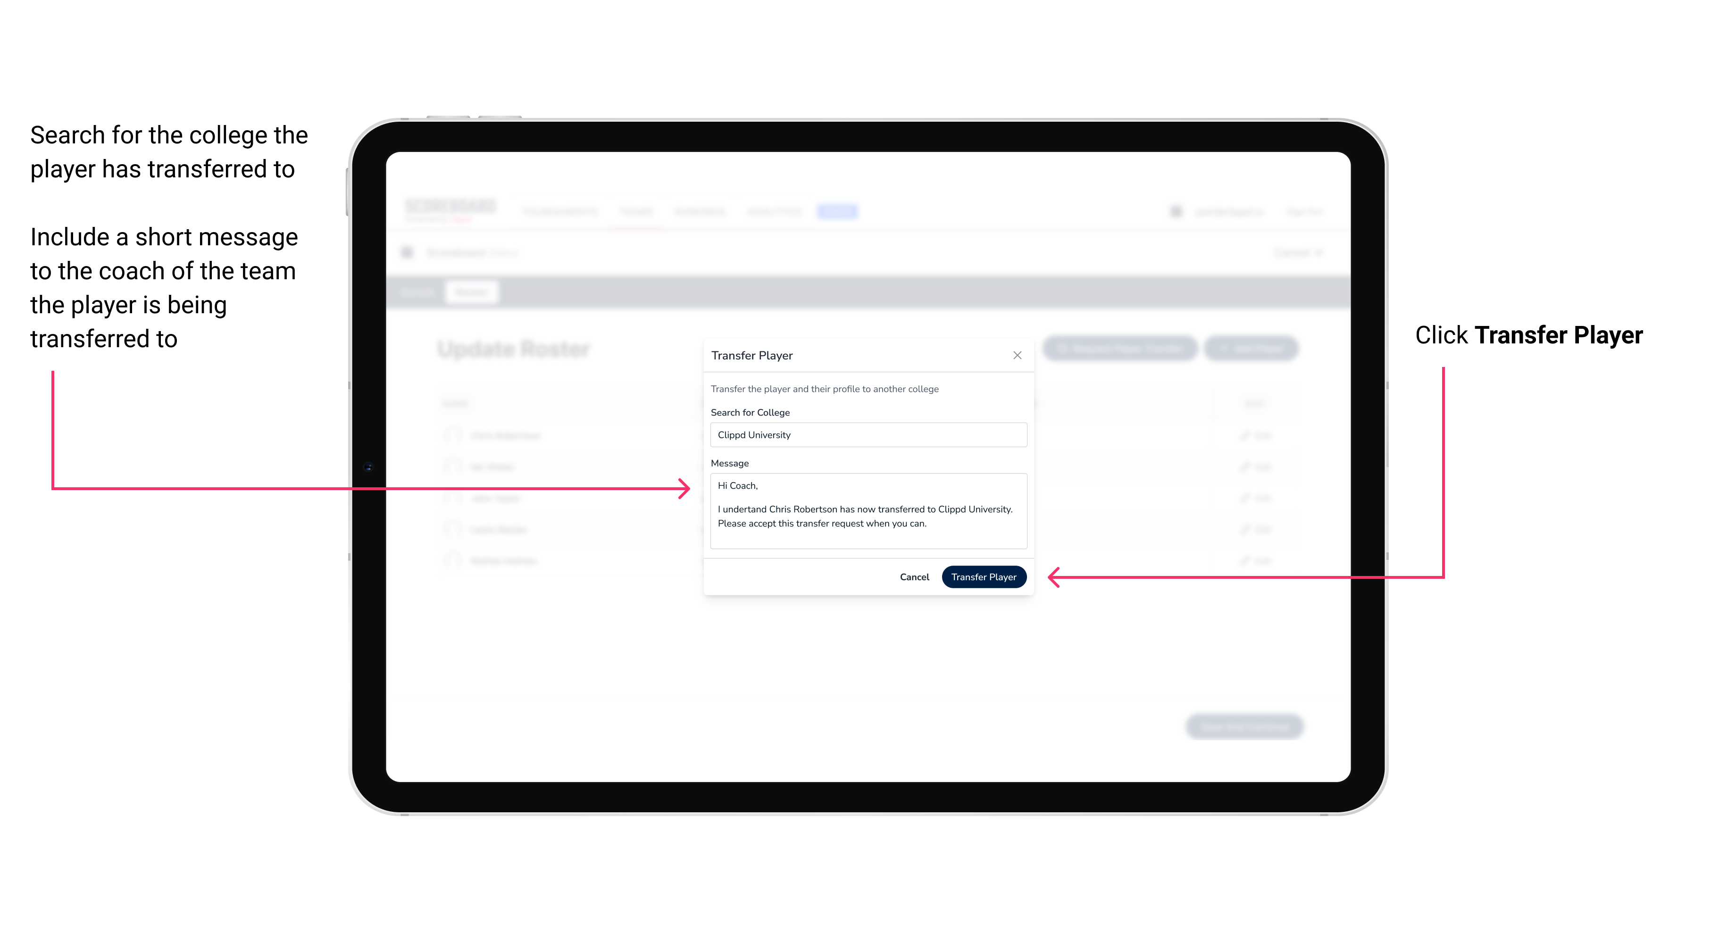Click Cancel to dismiss dialog

(916, 576)
